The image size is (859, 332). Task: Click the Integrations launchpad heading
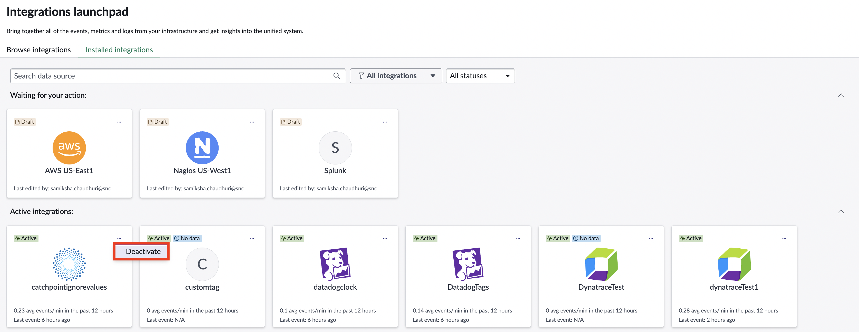coord(67,12)
